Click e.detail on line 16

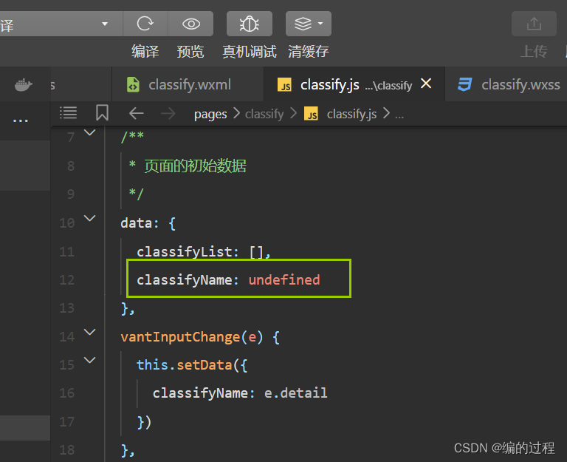tap(296, 393)
